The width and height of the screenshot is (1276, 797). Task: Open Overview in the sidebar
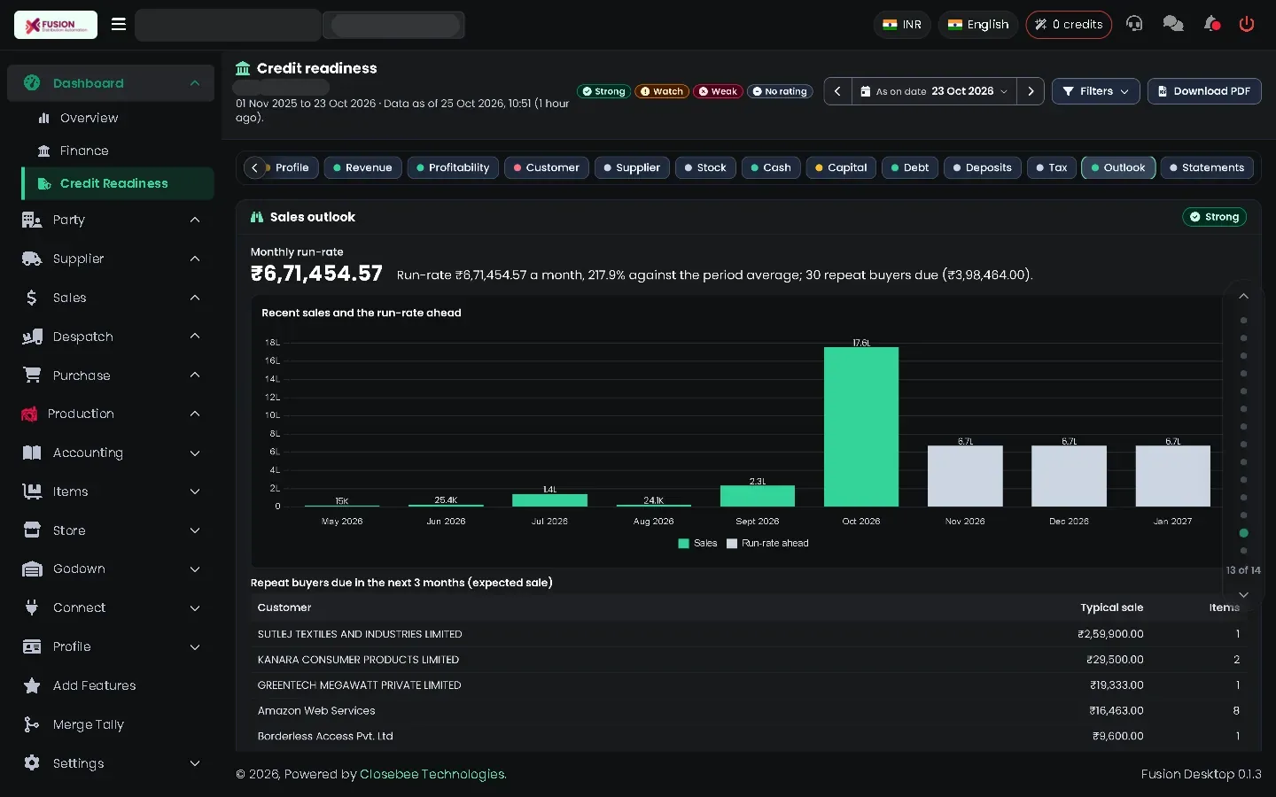pyautogui.click(x=89, y=118)
